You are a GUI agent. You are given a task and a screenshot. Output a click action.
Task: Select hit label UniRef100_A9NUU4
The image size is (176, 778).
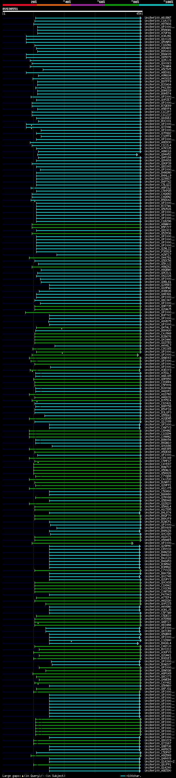[158, 76]
